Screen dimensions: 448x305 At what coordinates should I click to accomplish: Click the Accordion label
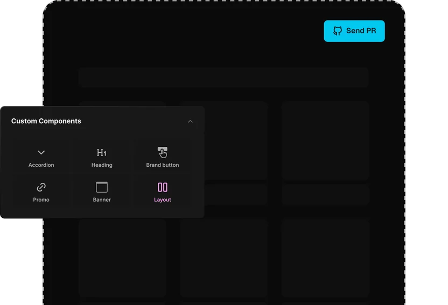pos(41,165)
